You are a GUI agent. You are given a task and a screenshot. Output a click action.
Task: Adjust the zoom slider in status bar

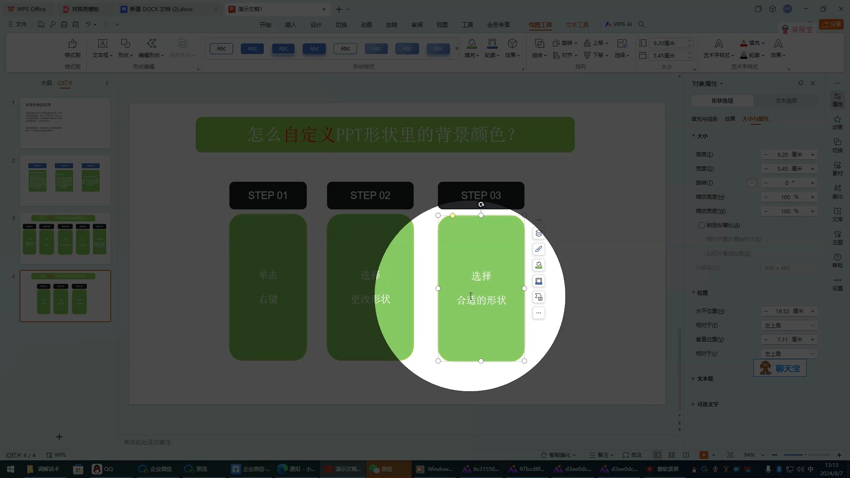(805, 455)
